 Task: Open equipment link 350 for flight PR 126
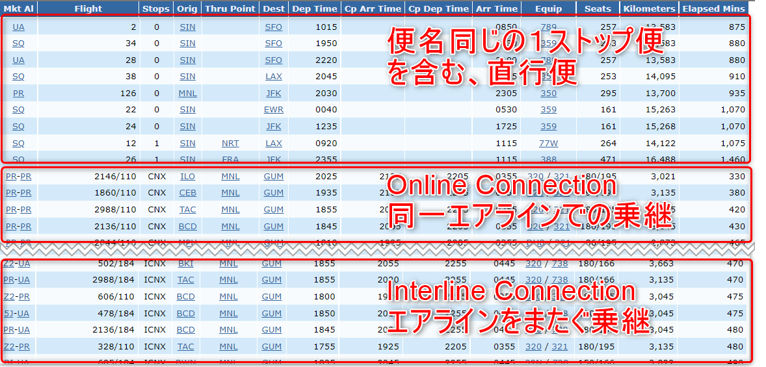coord(548,94)
